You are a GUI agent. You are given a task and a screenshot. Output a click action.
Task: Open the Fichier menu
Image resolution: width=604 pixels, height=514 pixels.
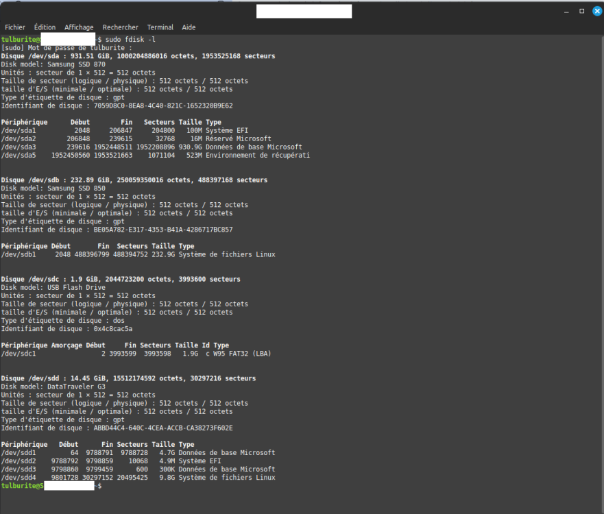[x=15, y=27]
